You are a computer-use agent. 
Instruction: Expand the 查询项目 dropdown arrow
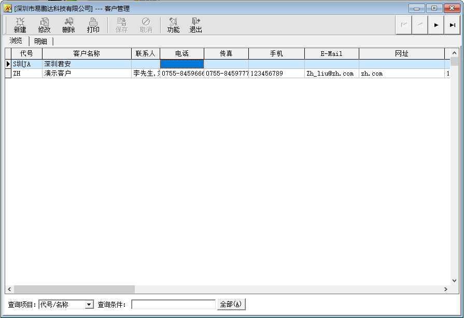click(89, 305)
